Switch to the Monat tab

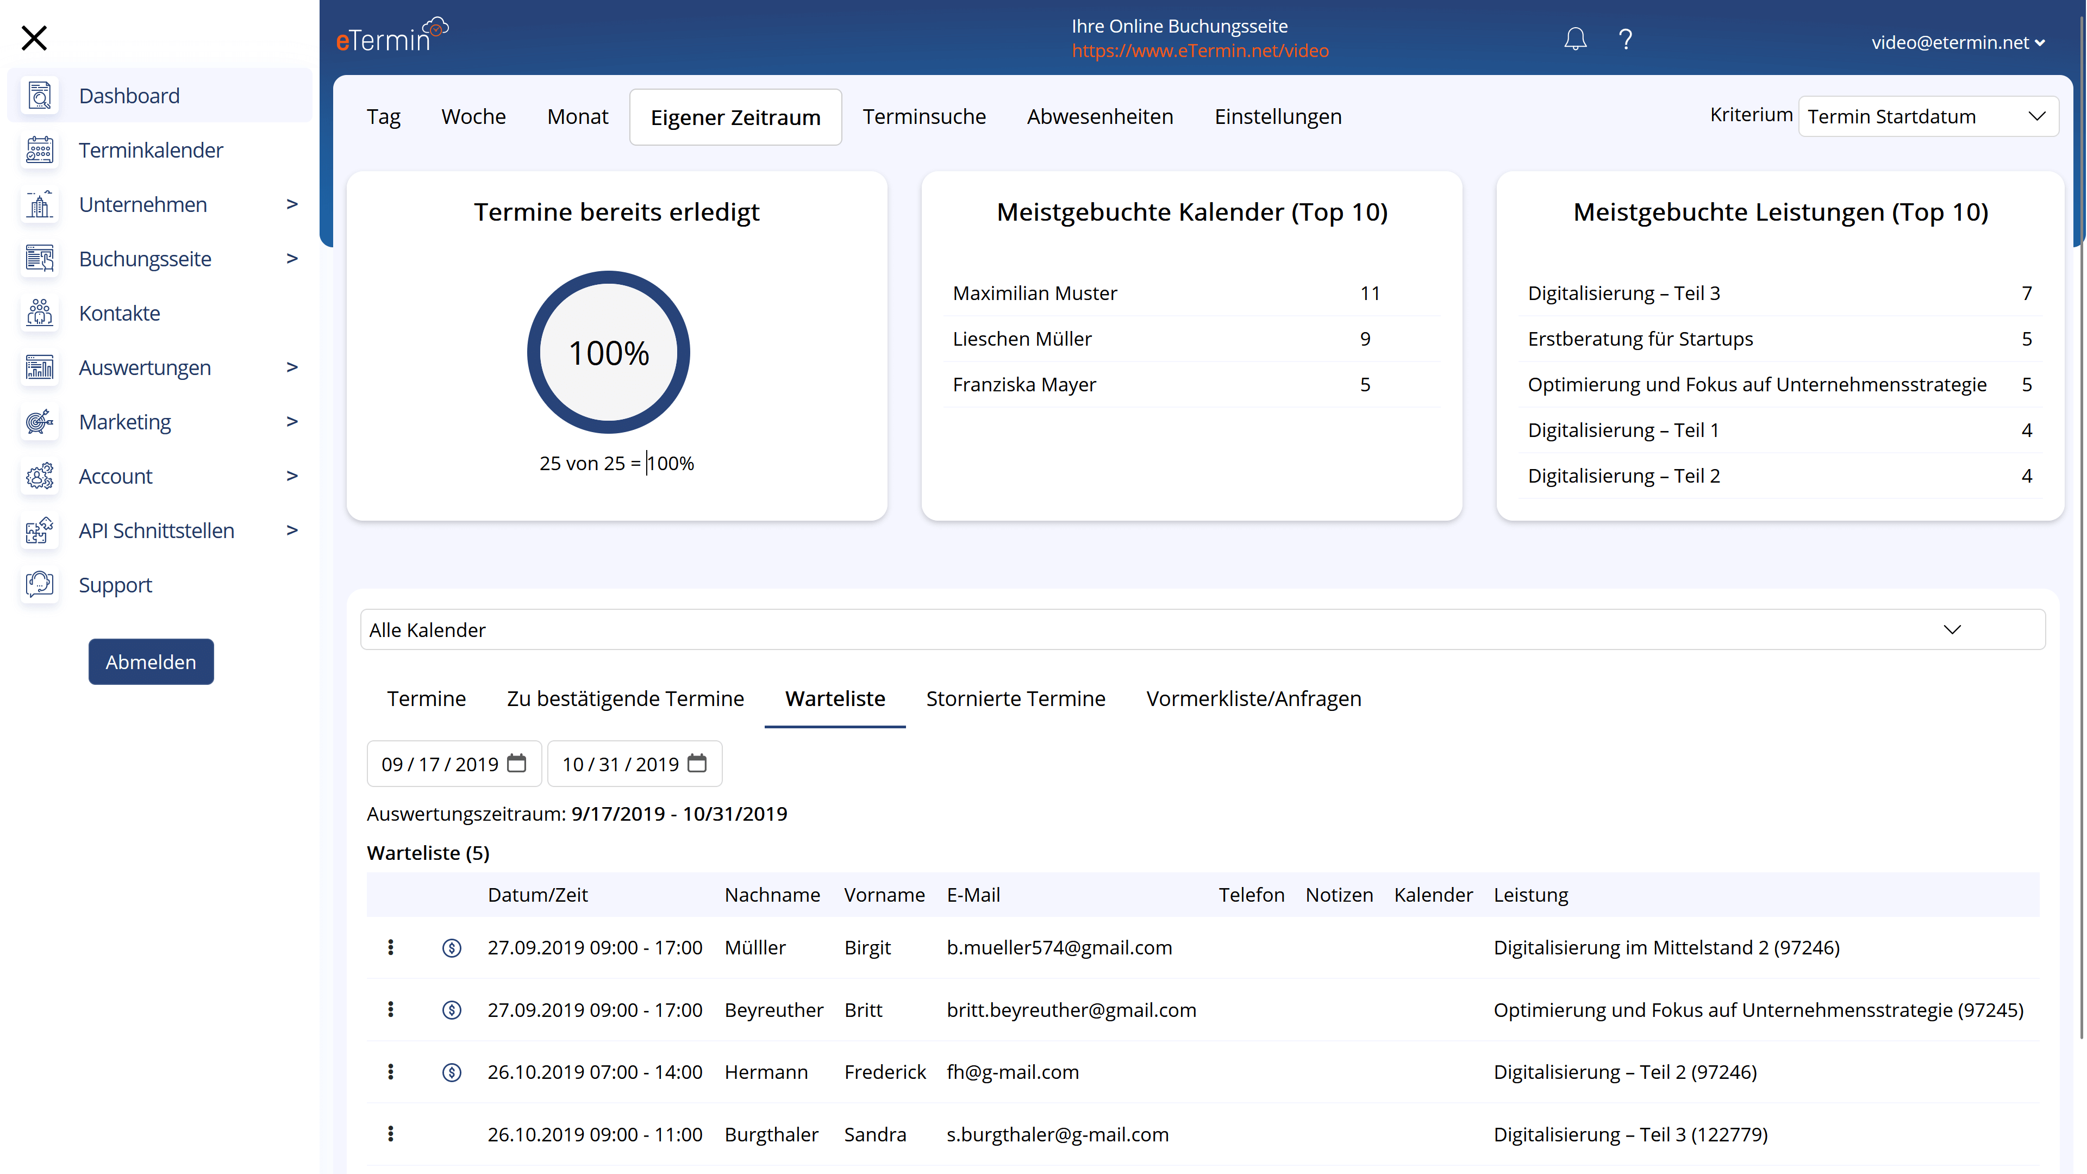pos(578,117)
